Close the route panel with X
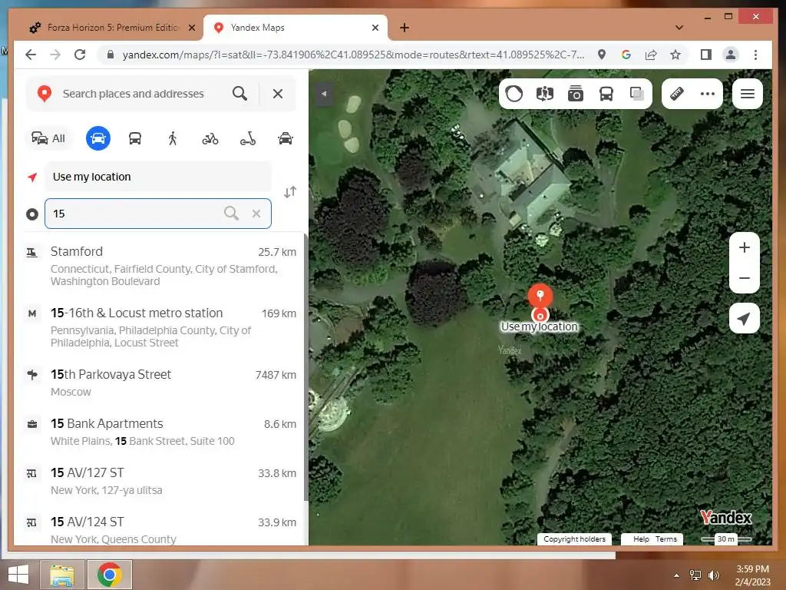 click(x=277, y=94)
